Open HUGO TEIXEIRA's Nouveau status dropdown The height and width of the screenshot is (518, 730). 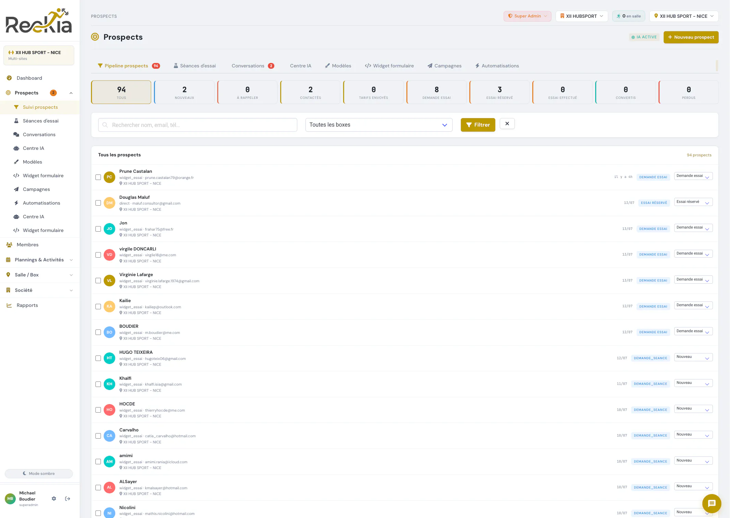point(693,357)
